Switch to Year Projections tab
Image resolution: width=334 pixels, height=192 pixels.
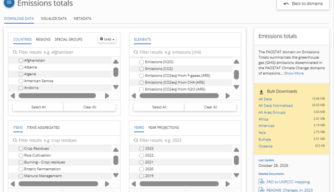163,127
